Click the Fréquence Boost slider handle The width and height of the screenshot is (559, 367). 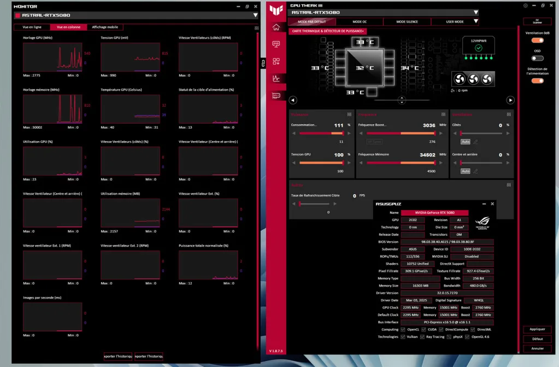pos(435,133)
